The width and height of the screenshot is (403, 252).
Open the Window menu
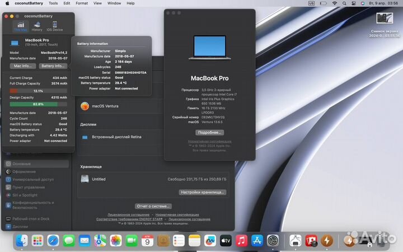114,3
